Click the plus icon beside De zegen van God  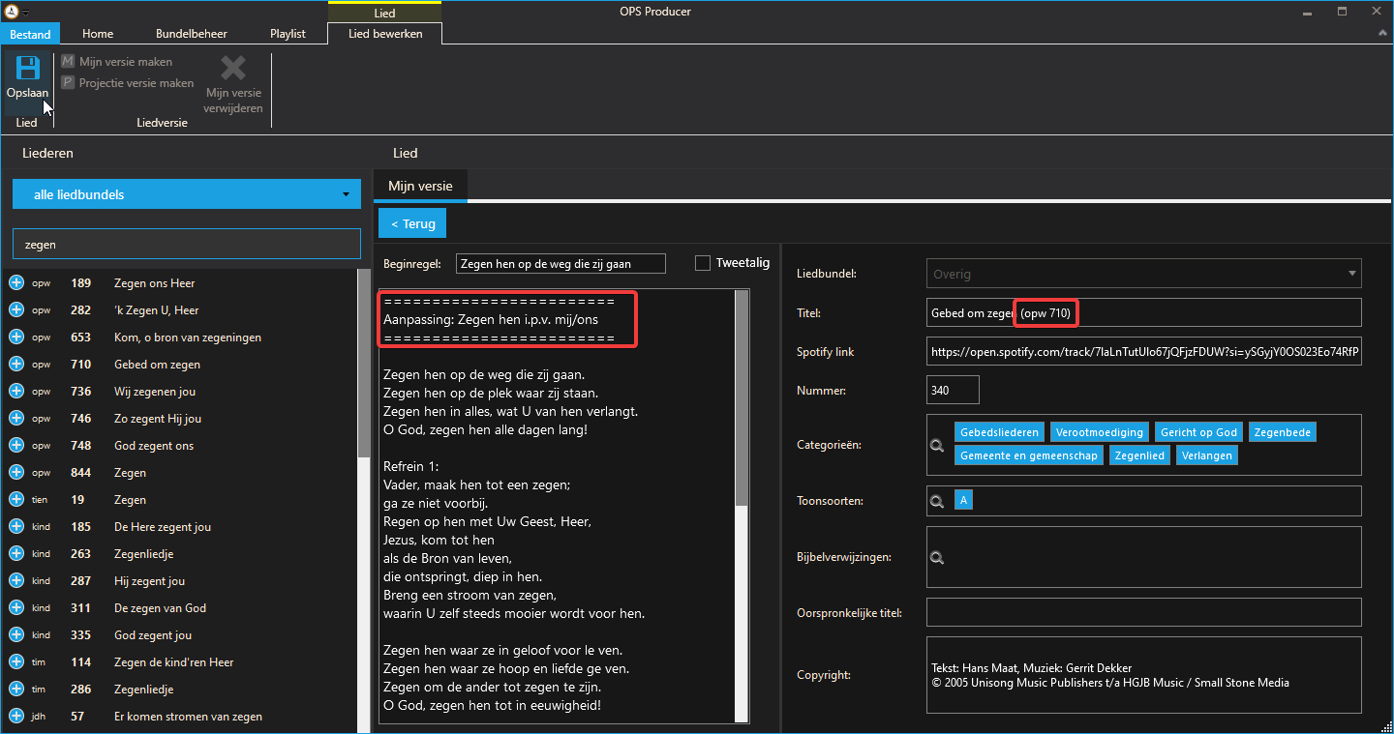(x=16, y=608)
